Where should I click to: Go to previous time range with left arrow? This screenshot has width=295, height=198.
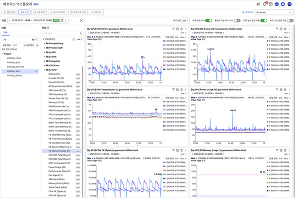10,20
